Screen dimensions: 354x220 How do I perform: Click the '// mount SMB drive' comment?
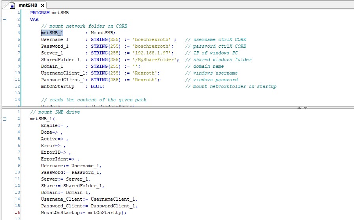pos(55,112)
